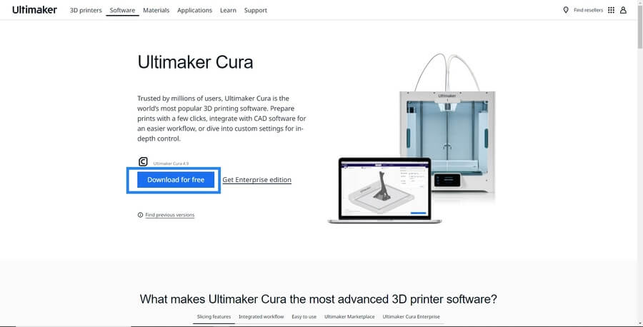643x327 pixels.
Task: Open the Applications menu
Action: pyautogui.click(x=194, y=10)
